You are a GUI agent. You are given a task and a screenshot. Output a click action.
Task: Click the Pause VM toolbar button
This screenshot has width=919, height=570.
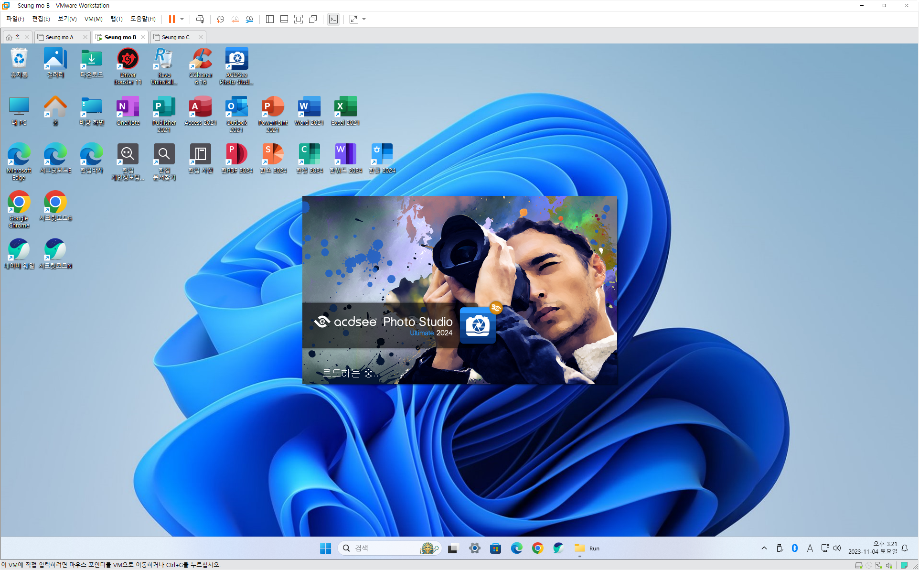pos(171,19)
